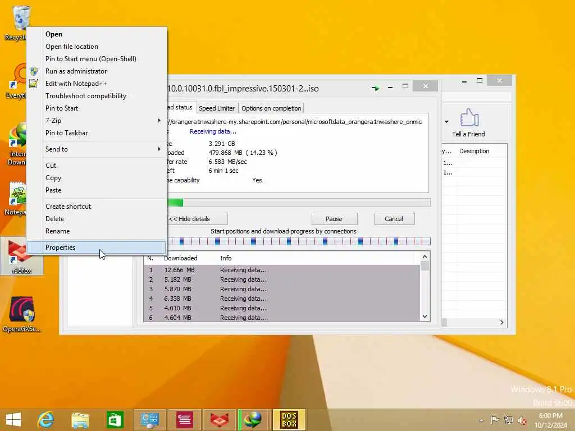Select connection row 4 with 6.338 MB
This screenshot has height=431, width=575.
click(x=282, y=299)
